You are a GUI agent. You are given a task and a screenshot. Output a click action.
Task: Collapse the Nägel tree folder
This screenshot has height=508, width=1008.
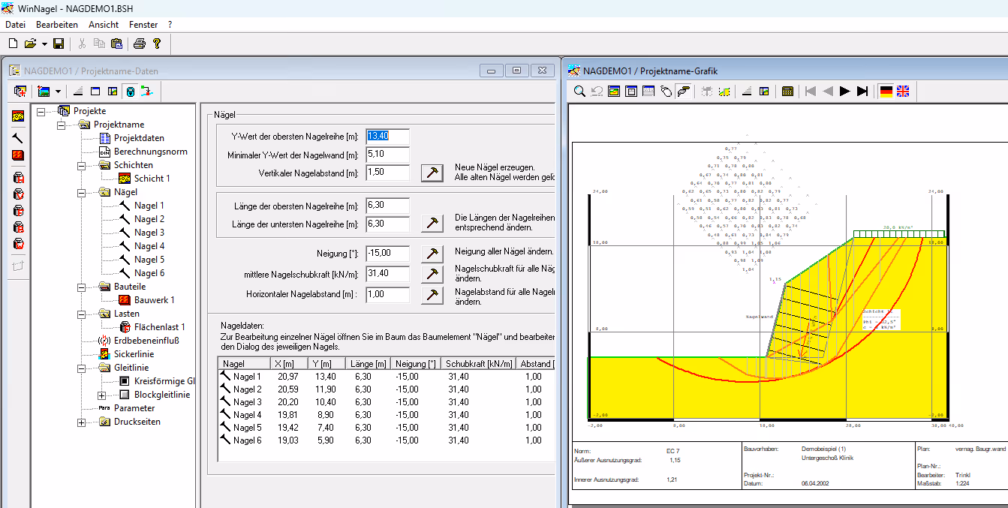[82, 192]
